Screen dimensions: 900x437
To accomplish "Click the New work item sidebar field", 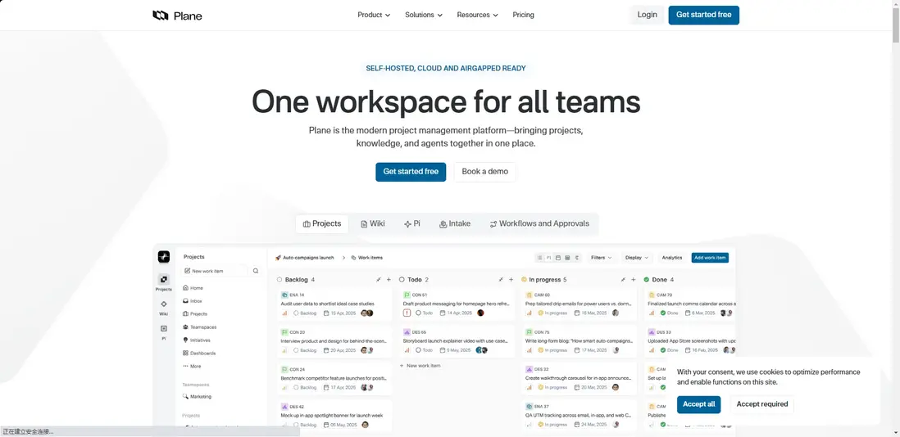I will pos(214,271).
